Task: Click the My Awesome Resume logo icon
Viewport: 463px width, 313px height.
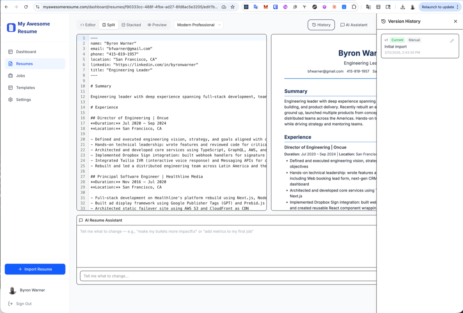Action: point(11,27)
